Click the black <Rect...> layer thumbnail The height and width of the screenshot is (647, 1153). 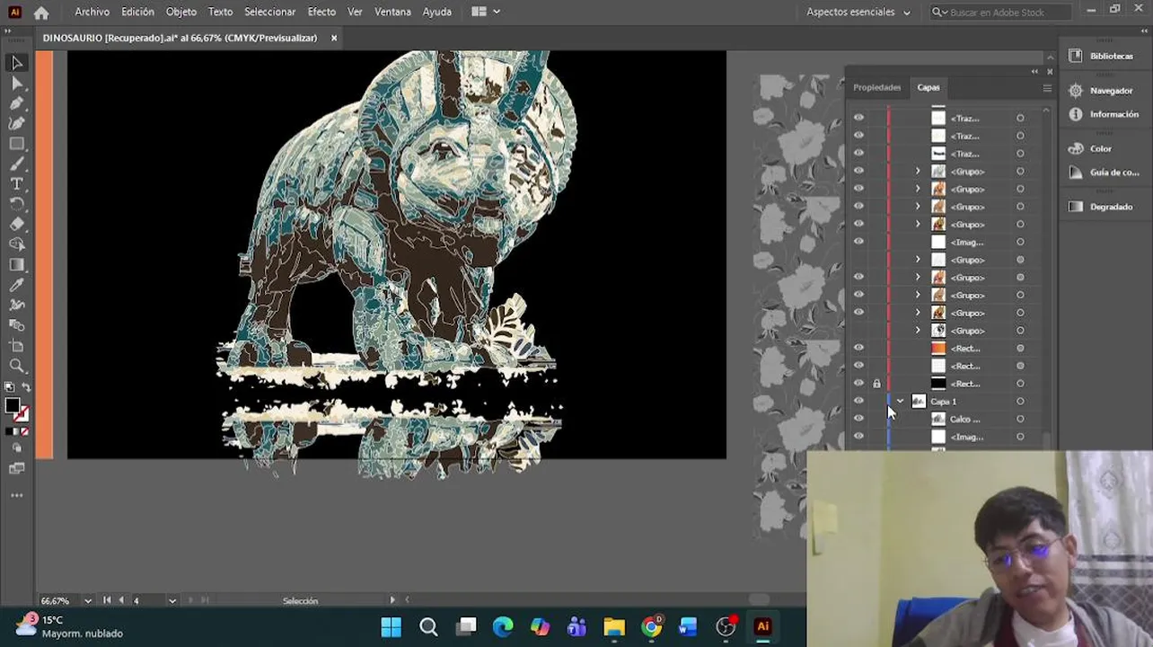pos(938,384)
